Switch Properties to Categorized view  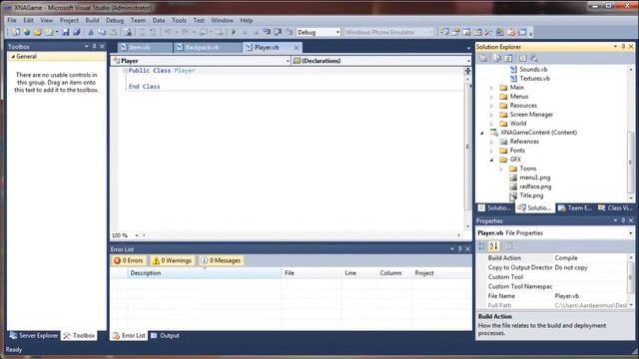pos(482,246)
